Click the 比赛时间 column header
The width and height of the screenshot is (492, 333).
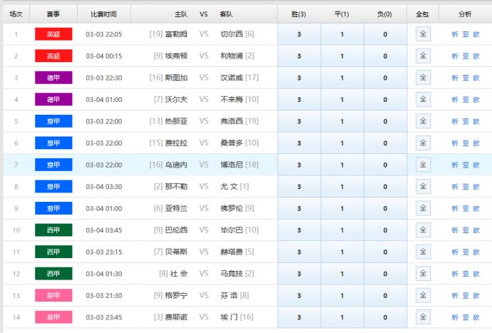click(103, 14)
